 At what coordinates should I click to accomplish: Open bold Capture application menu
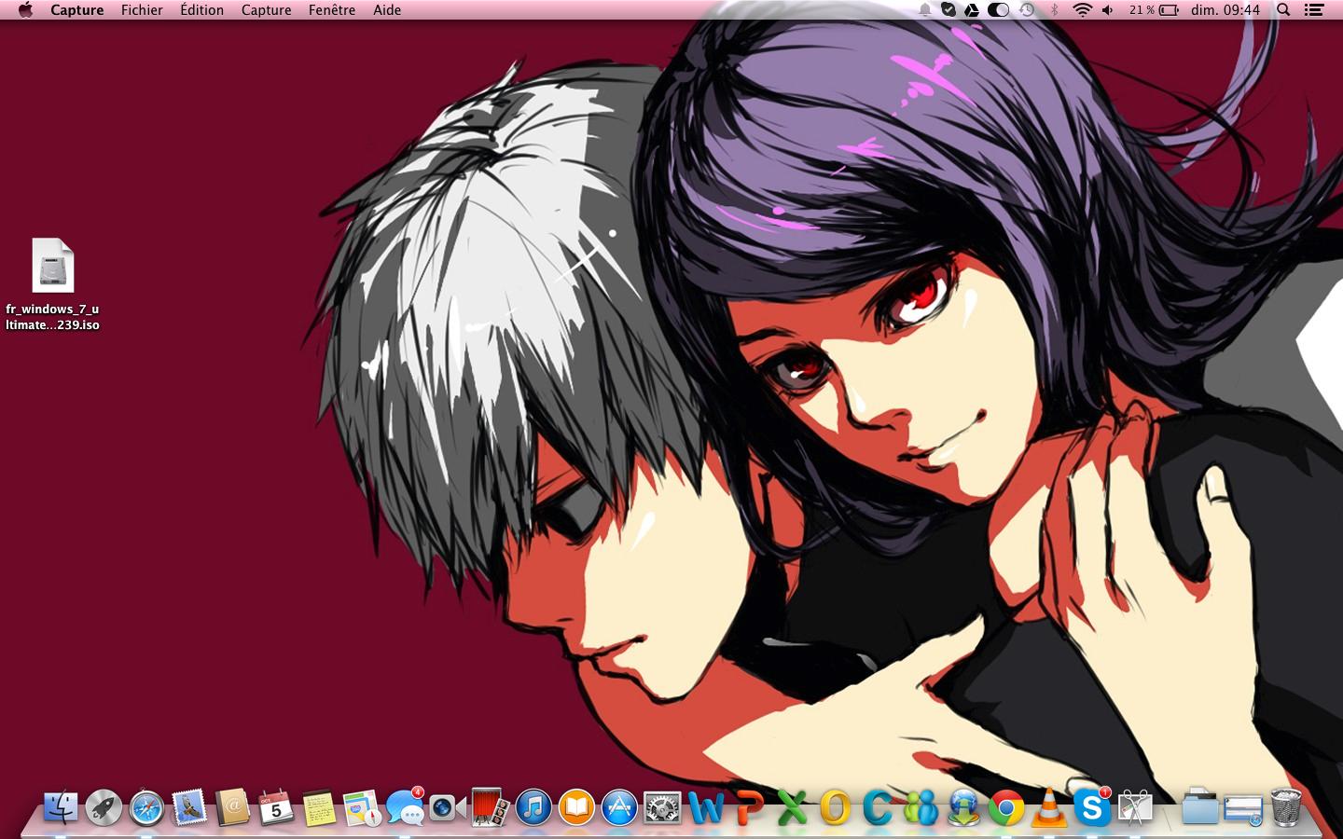[x=77, y=10]
